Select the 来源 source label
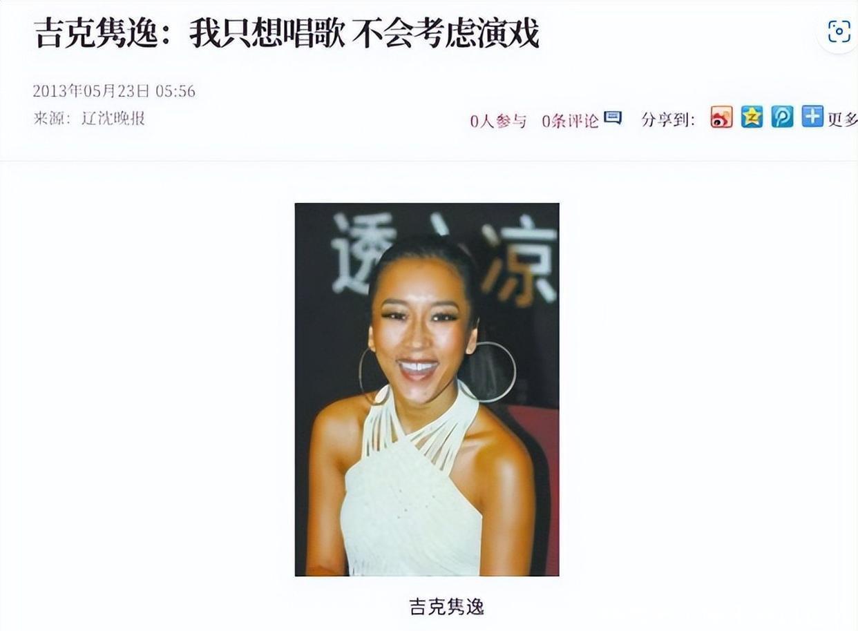858x631 pixels. (x=53, y=118)
